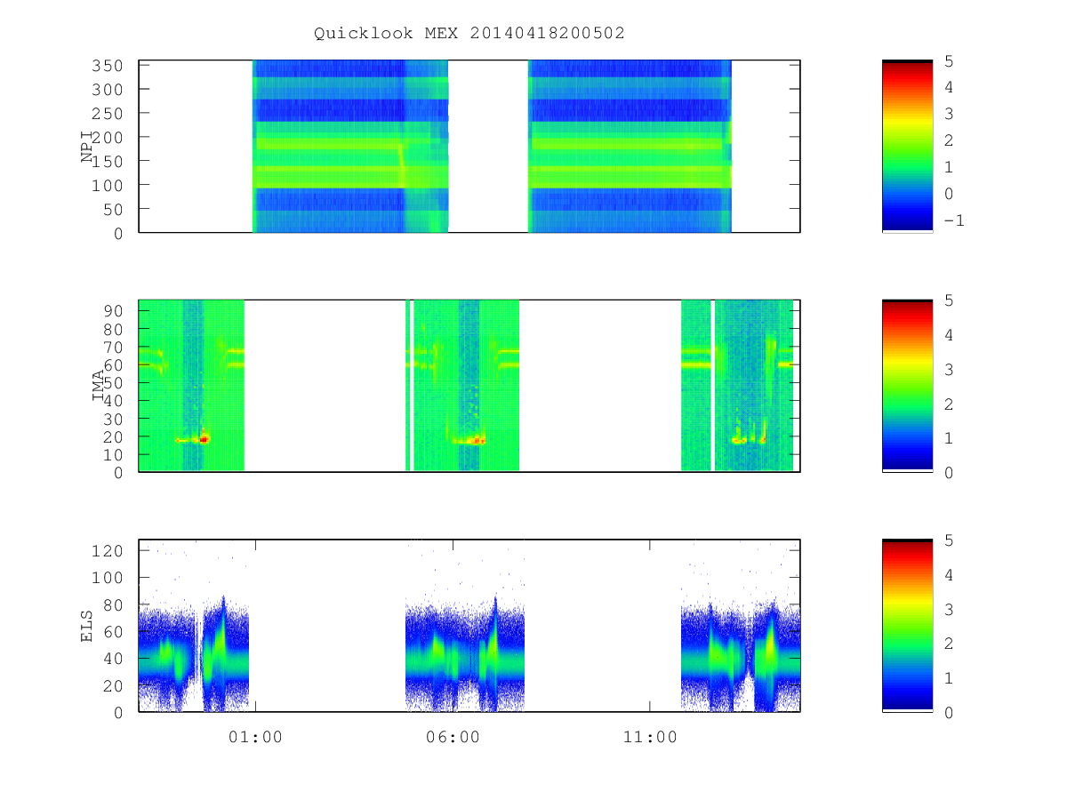The width and height of the screenshot is (1067, 800).
Task: Click the ELS panel colorbar
Action: [907, 625]
